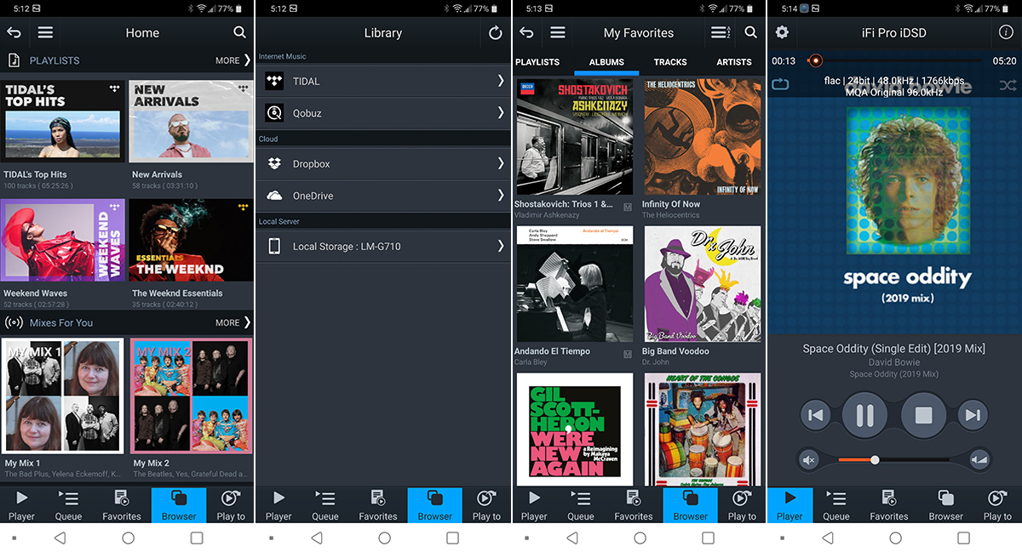Open the Infinity Of Now album
Screen dimensions: 1022x552
(x=703, y=137)
